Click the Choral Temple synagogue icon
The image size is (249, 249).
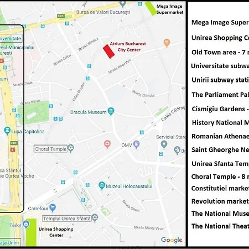tap(71, 148)
